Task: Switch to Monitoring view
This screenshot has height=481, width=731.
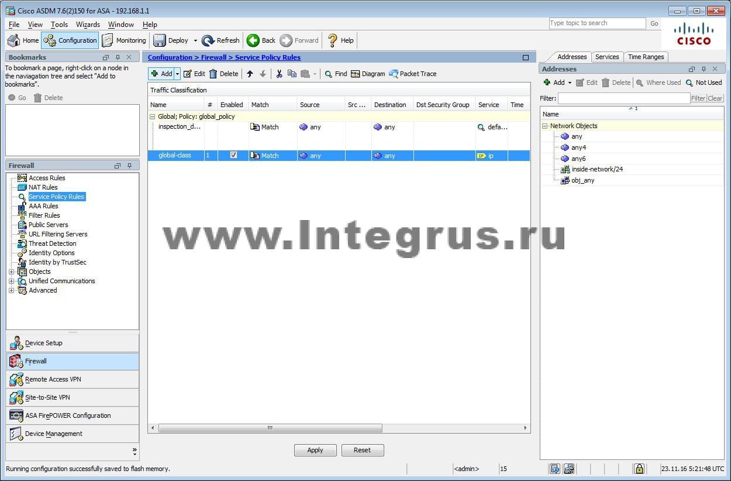Action: click(124, 40)
